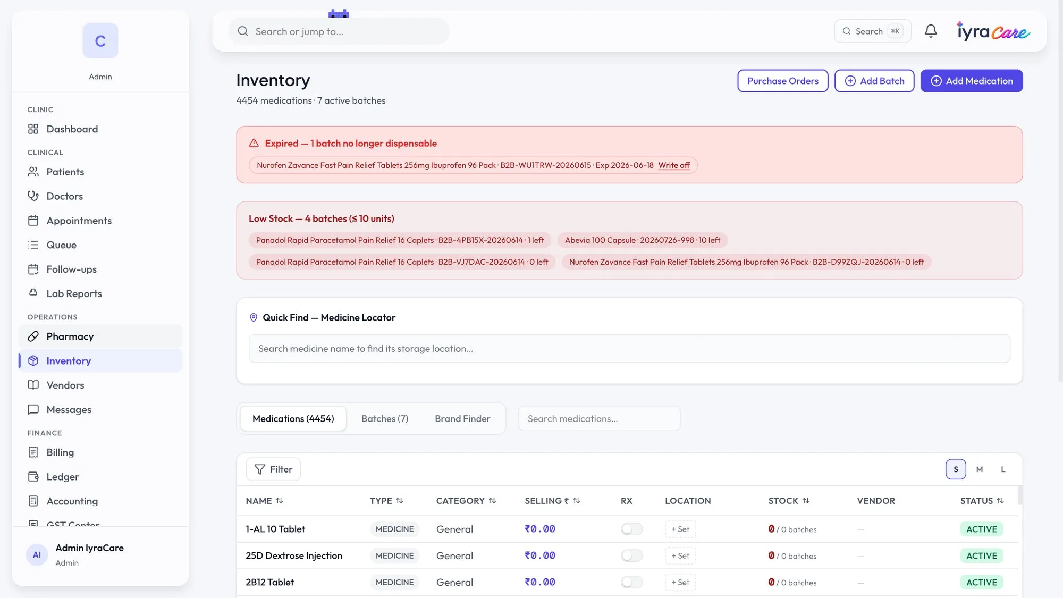Toggle RX switch for 2B12 Tablet

631,582
